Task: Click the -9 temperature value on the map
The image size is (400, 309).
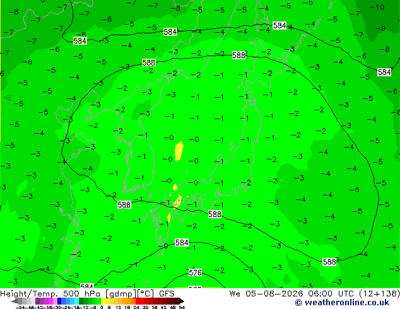Action: pos(380,28)
